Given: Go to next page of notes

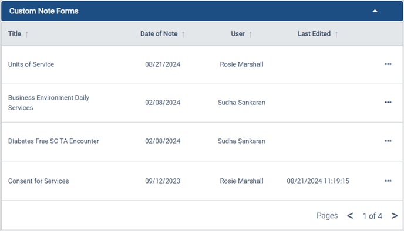Looking at the screenshot, I should [394, 216].
